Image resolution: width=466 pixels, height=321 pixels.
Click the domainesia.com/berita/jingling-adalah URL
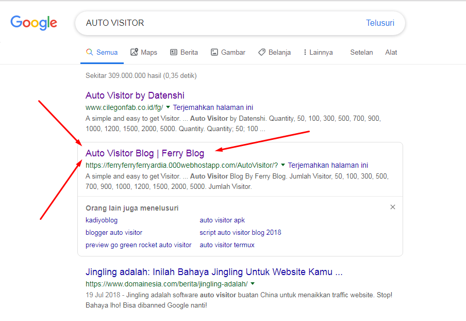click(167, 284)
